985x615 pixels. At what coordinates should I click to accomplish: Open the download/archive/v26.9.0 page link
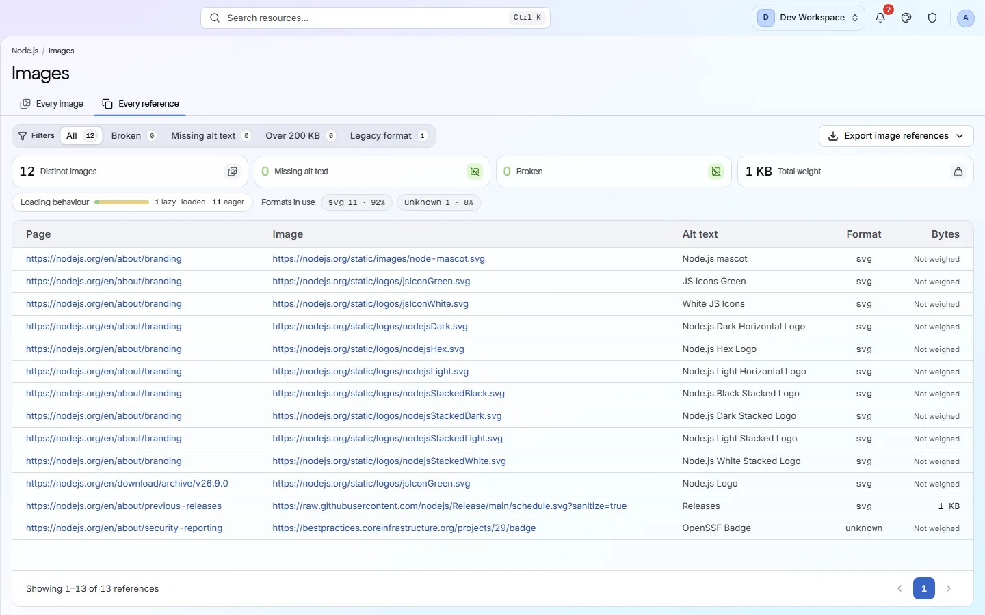point(127,484)
